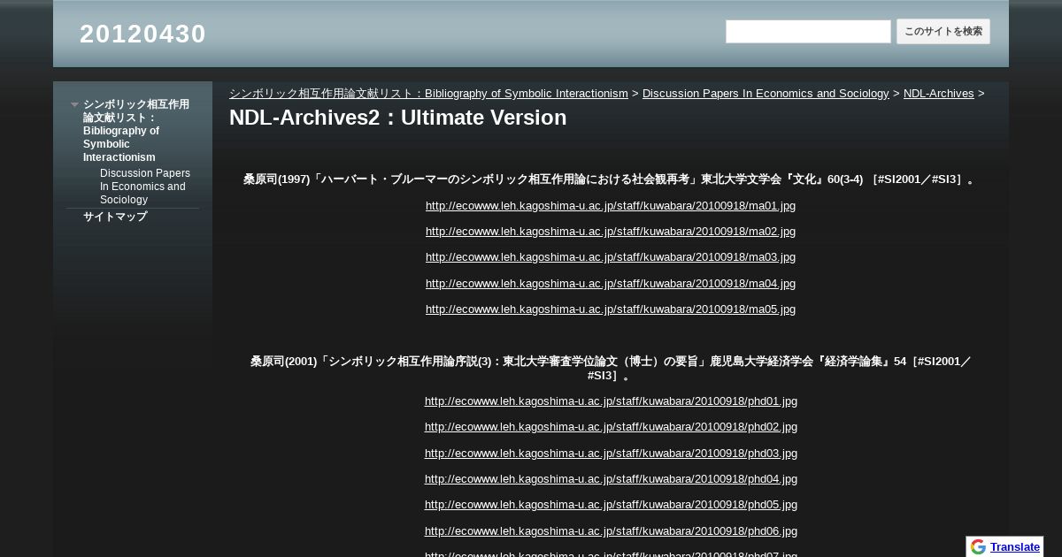The width and height of the screenshot is (1062, 557).
Task: Click the Translate link
Action: 1015,547
